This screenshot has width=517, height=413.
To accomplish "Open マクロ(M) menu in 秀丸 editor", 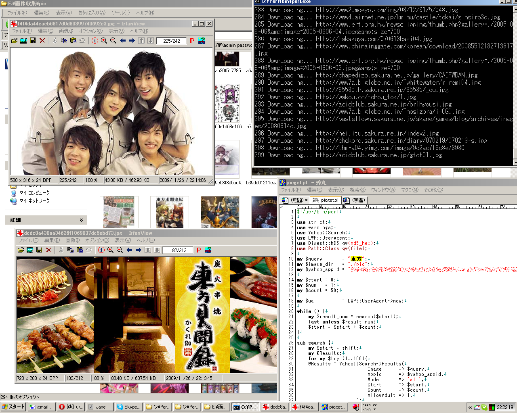I will (410, 190).
